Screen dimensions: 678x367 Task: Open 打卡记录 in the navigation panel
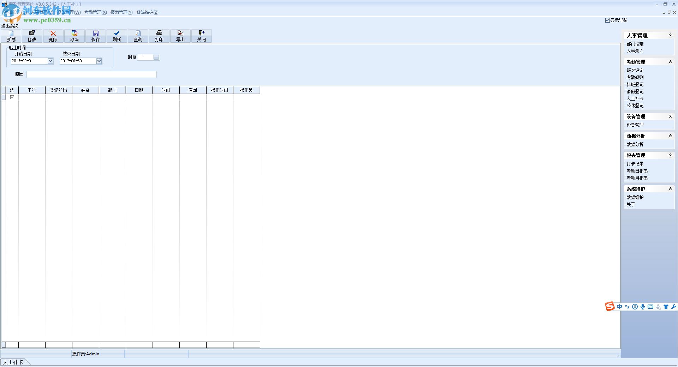click(x=635, y=164)
